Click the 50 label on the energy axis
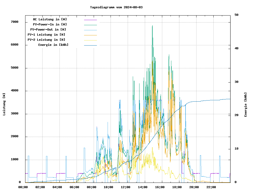Viewport: 257px width, 193px height. pyautogui.click(x=236, y=15)
